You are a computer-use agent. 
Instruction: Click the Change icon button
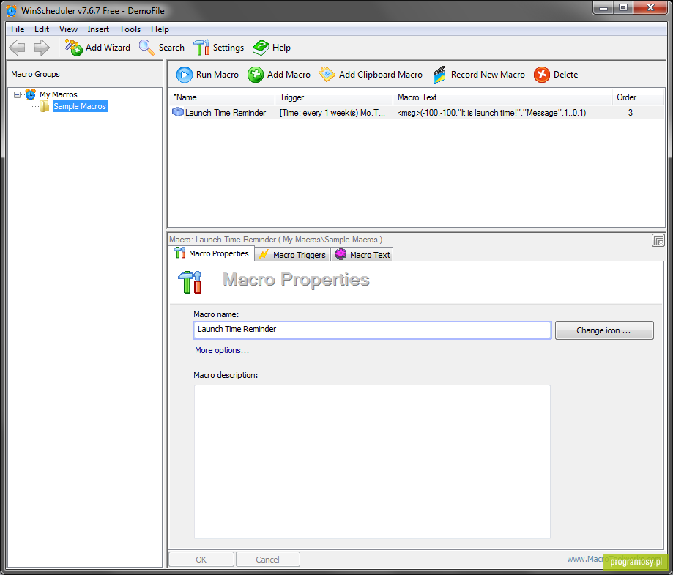click(x=604, y=330)
